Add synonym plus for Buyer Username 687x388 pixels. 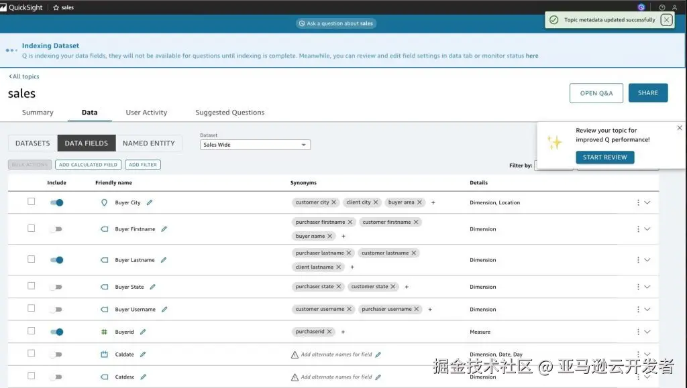pyautogui.click(x=430, y=310)
